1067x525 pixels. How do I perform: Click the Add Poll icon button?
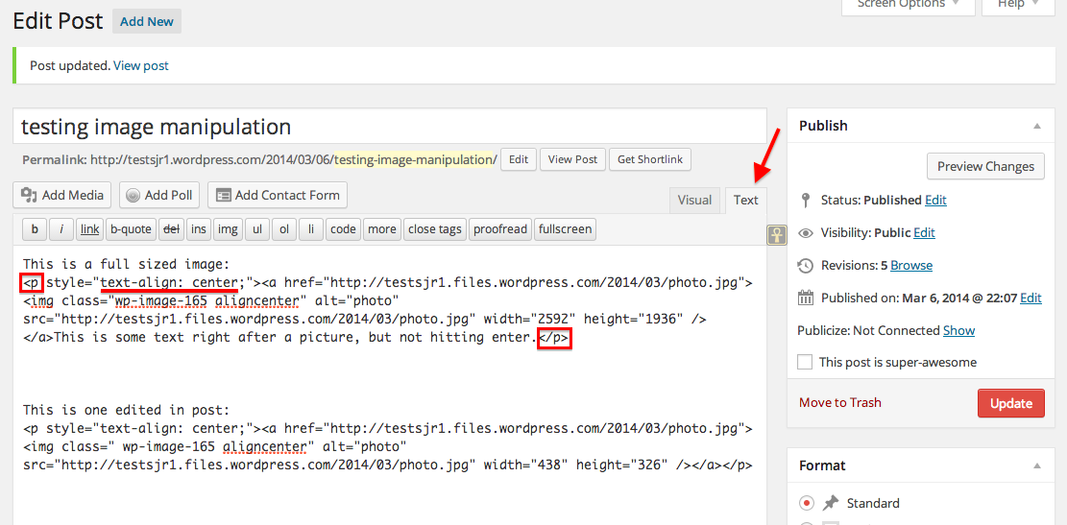(159, 195)
